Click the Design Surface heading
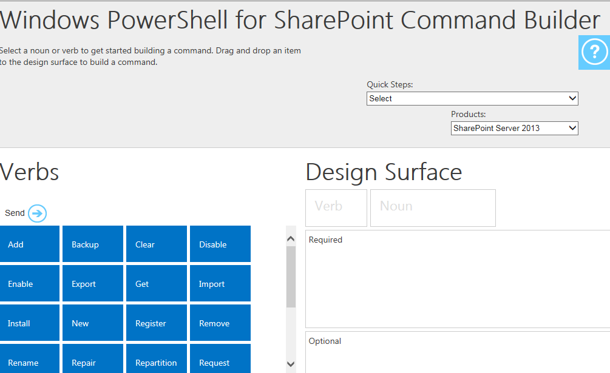This screenshot has height=373, width=610. pyautogui.click(x=384, y=172)
